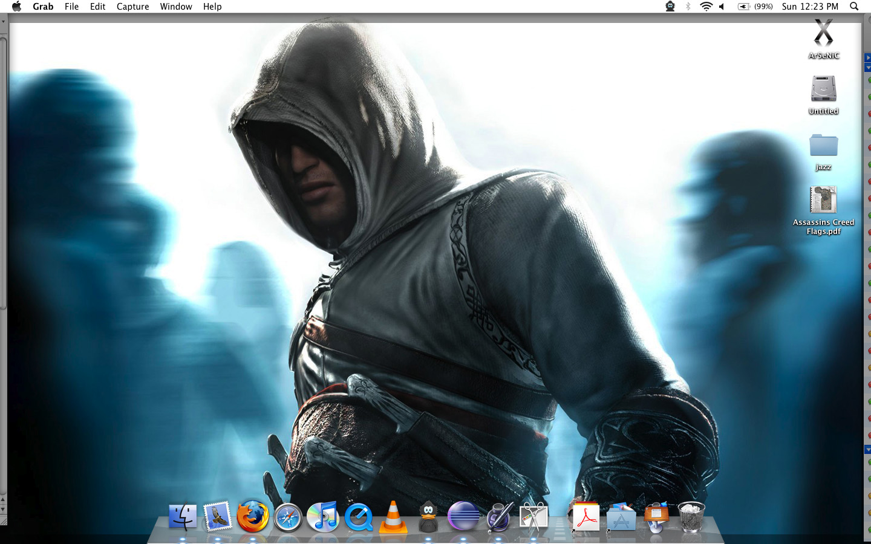
Task: Click the Keynote podium icon in dock
Action: 656,517
